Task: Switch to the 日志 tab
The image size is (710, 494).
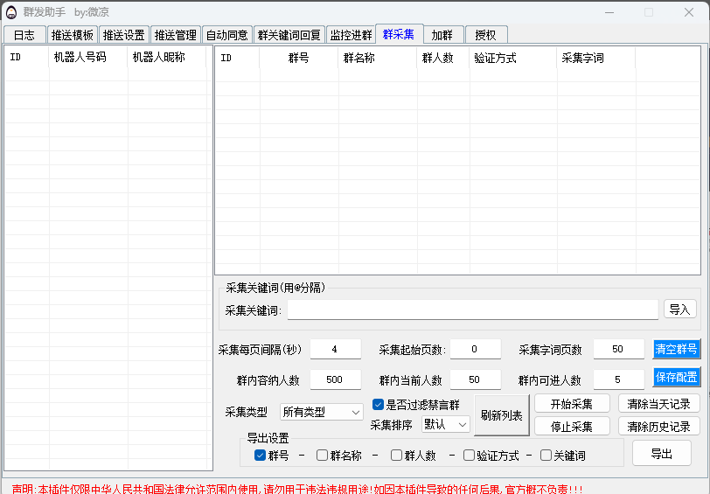Action: (x=24, y=35)
